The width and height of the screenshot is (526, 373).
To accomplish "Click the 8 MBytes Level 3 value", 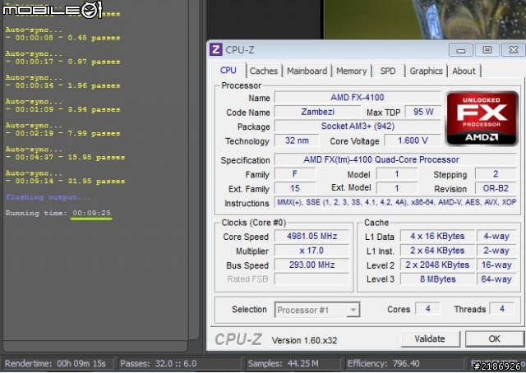I will pos(437,279).
